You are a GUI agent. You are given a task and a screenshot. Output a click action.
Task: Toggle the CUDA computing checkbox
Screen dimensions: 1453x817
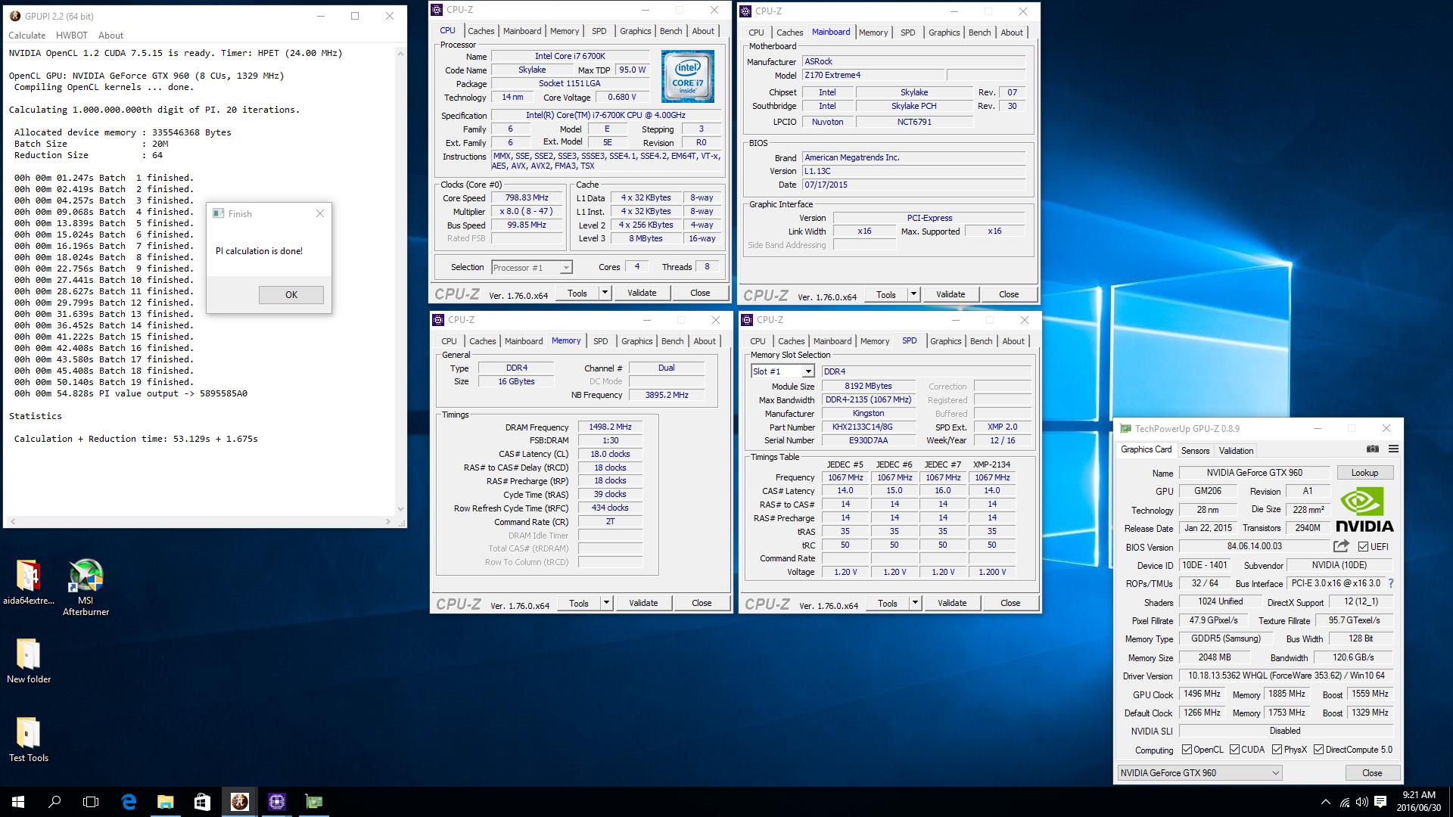[1234, 750]
